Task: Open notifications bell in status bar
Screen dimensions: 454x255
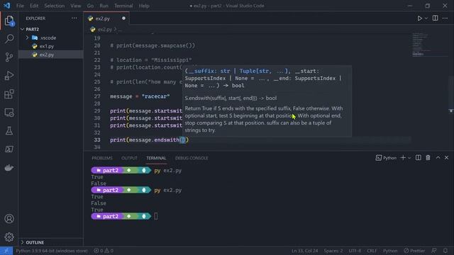Action: click(x=445, y=251)
